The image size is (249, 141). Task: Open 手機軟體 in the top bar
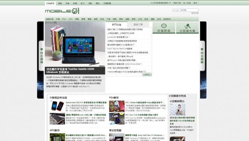[107, 3]
